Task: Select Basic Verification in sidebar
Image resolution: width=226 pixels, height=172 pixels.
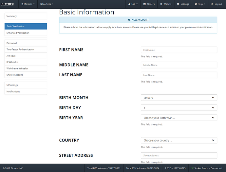Action: [26, 26]
